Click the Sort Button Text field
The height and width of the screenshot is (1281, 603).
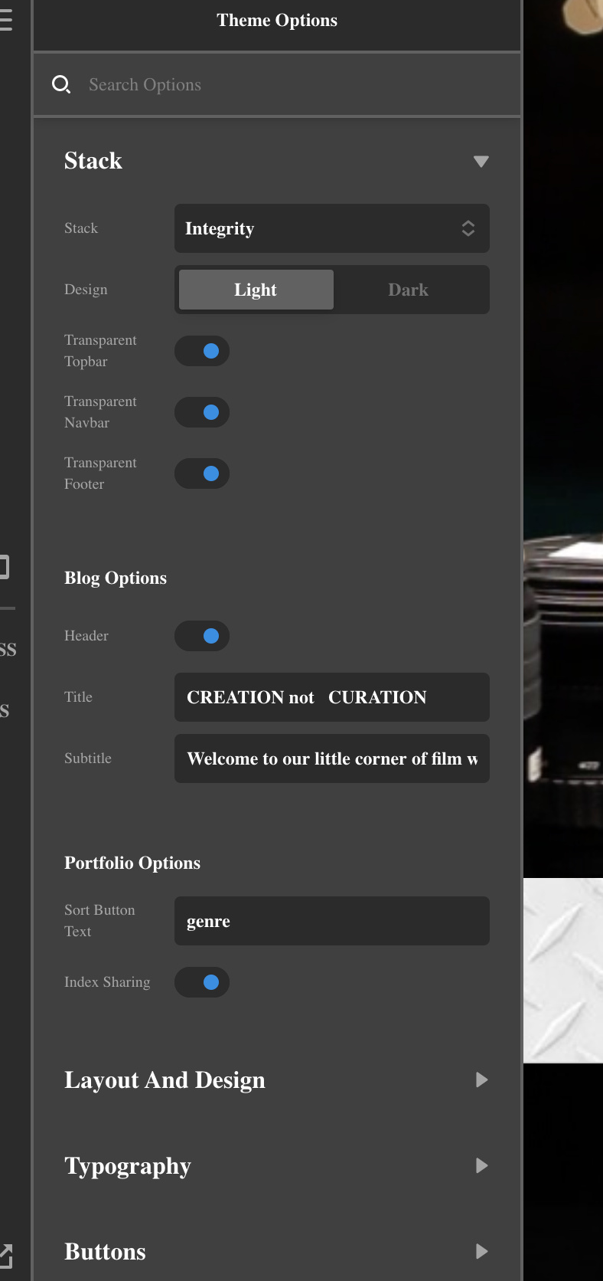pos(331,921)
